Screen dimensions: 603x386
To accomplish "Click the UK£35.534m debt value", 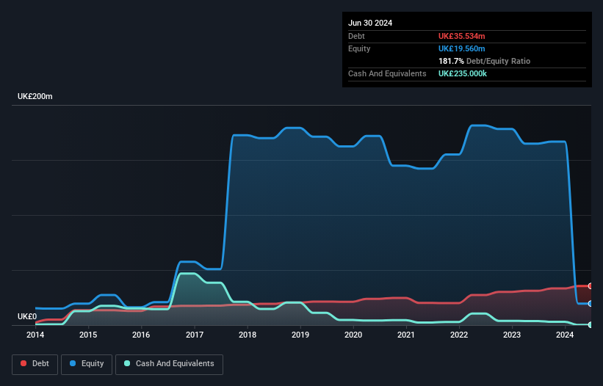I will point(461,36).
